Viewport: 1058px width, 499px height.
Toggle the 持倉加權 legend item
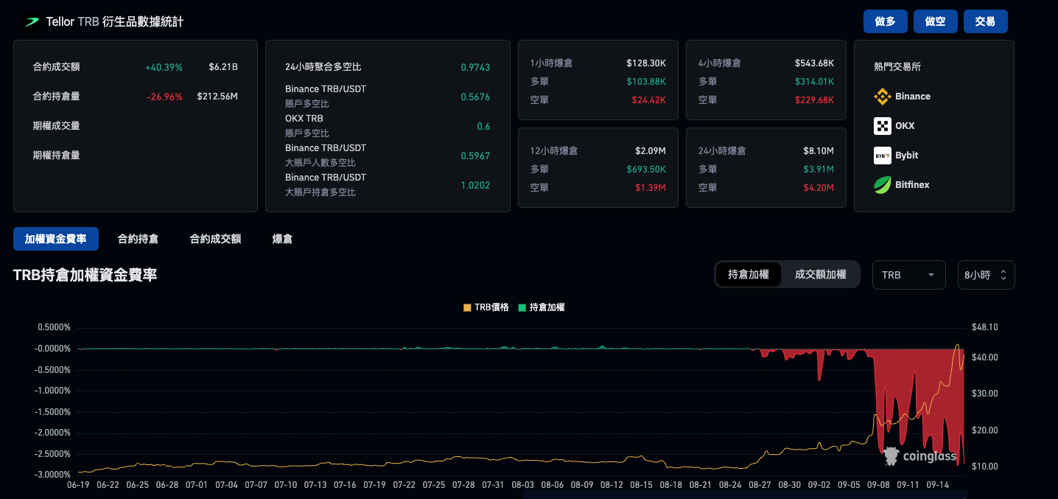(542, 307)
